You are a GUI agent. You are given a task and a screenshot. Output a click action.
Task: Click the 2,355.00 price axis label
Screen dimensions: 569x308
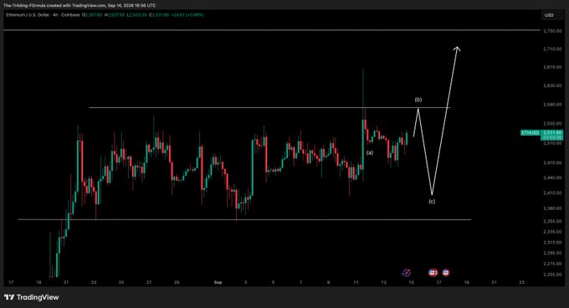tap(552, 221)
